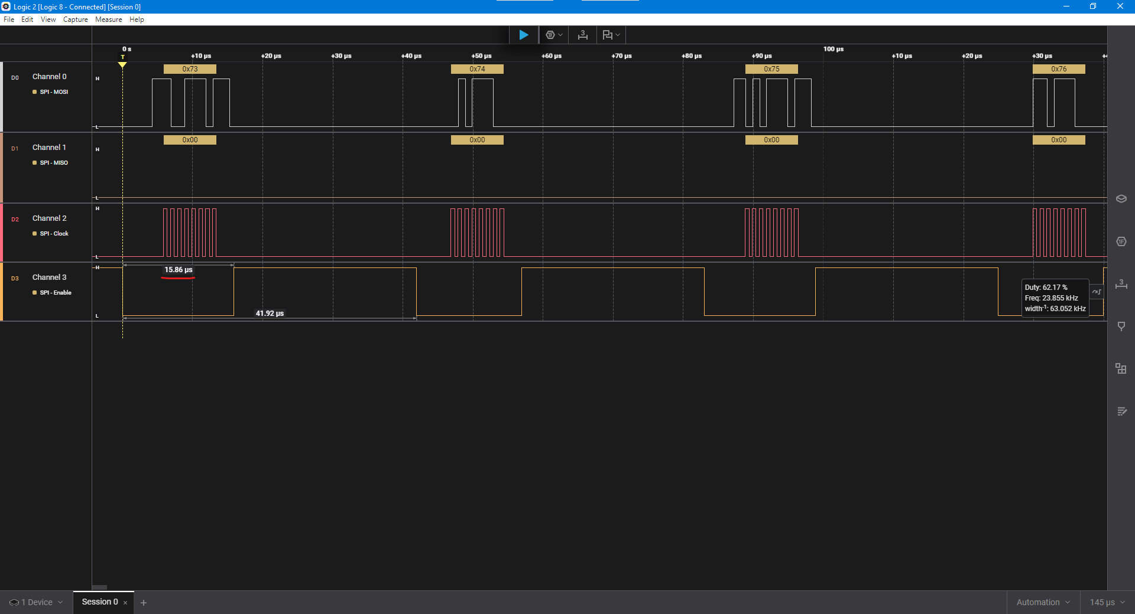The width and height of the screenshot is (1135, 614).
Task: Start capture with the blue play button
Action: 523,35
